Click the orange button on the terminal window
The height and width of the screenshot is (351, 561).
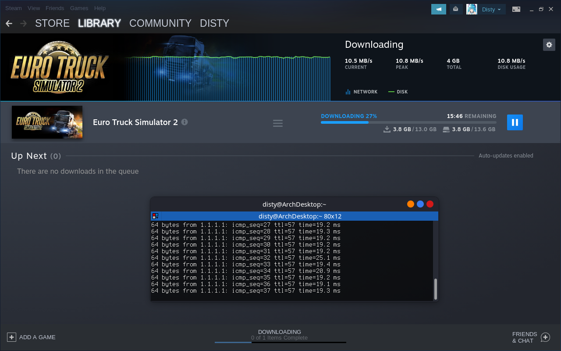pyautogui.click(x=411, y=204)
